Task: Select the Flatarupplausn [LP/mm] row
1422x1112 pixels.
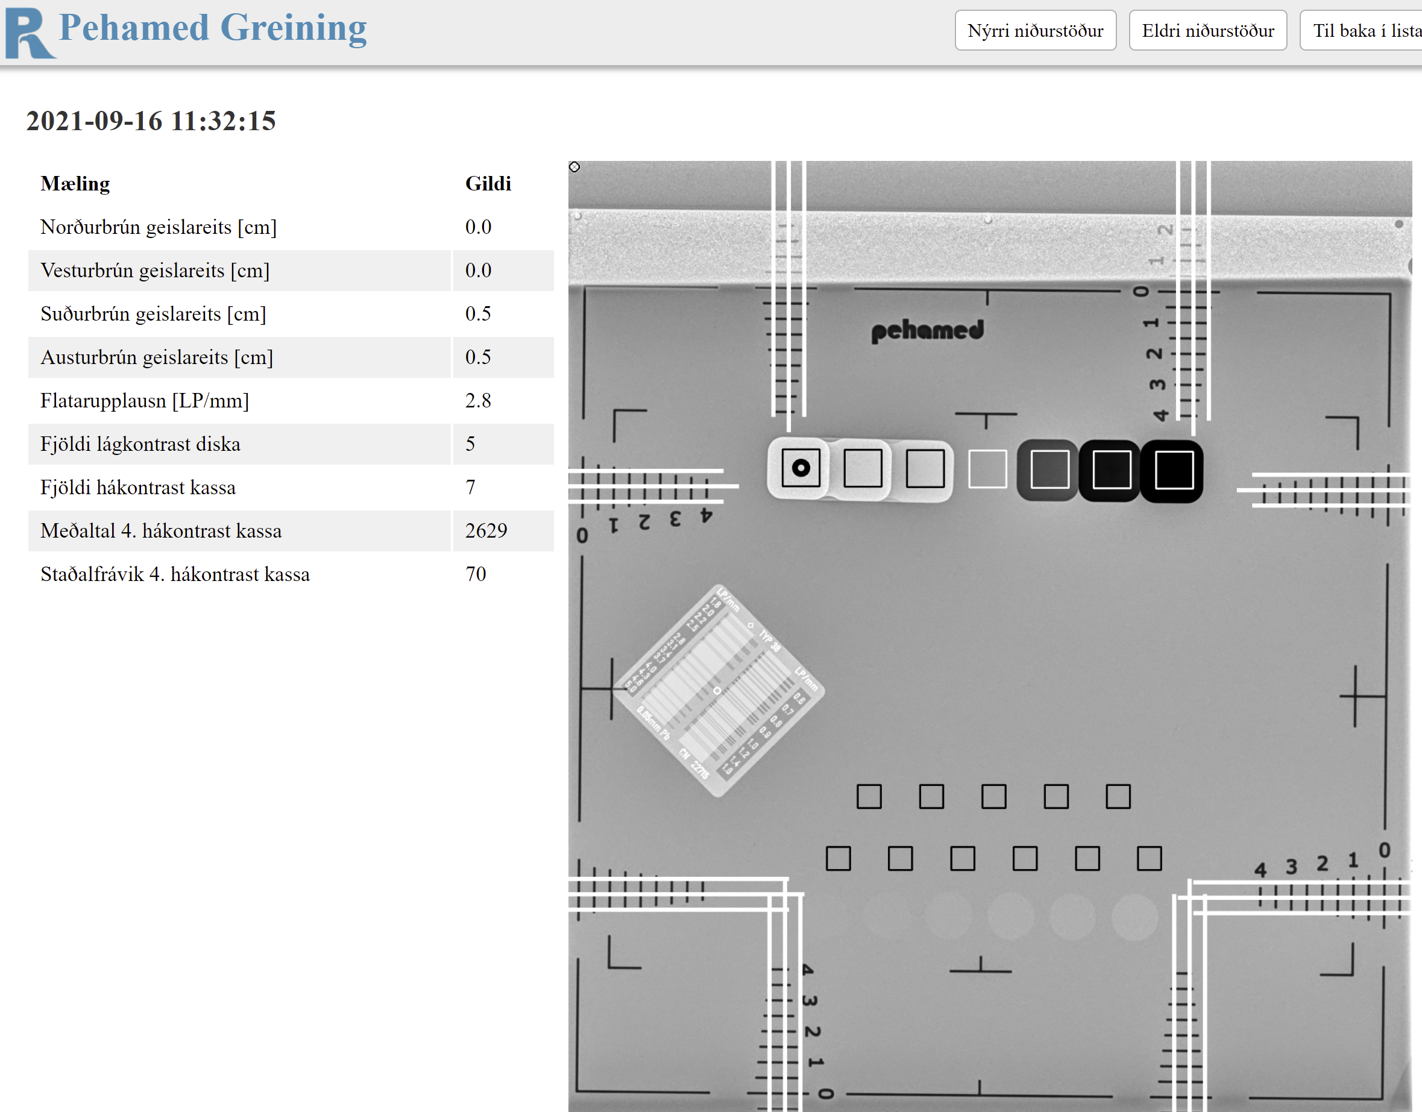Action: coord(145,400)
